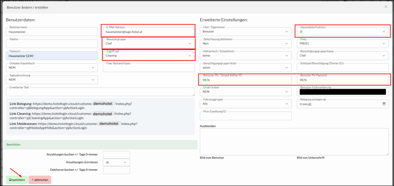Expand the Restriktion section header
Viewport: 394px width, 186px height.
tap(102, 145)
